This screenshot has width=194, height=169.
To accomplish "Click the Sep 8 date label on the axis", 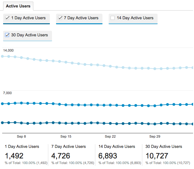I will (21, 136).
